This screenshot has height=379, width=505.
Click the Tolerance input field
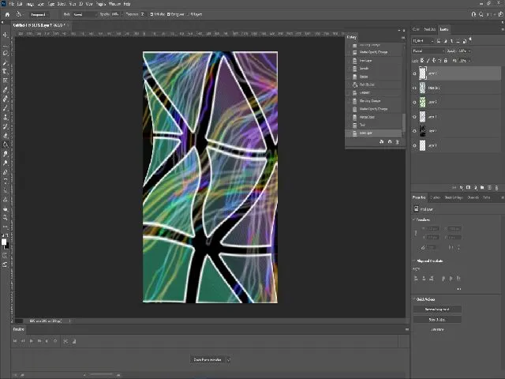[142, 14]
